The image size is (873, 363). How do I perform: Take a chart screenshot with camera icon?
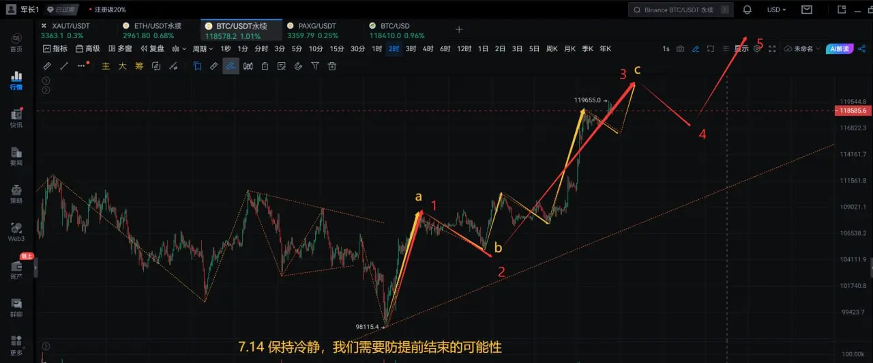coord(680,49)
